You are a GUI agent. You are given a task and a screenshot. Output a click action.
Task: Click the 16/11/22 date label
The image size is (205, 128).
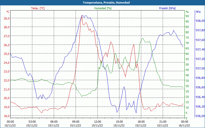184,125
